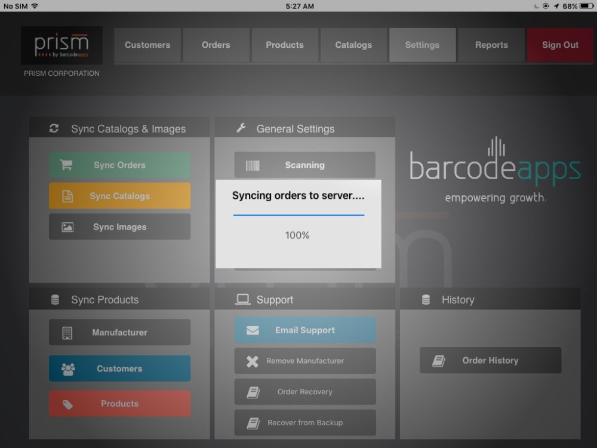Click the book icon on Order Recovery
The height and width of the screenshot is (448, 597).
point(253,392)
